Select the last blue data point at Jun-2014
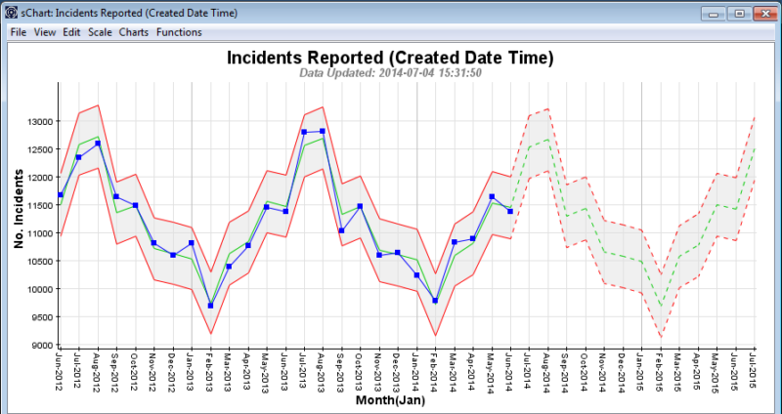This screenshot has height=414, width=782. [x=510, y=211]
